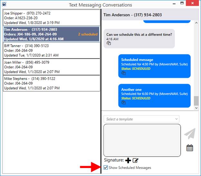The height and width of the screenshot is (176, 201).
Task: Add a signature with the plus icon
Action: [x=128, y=160]
